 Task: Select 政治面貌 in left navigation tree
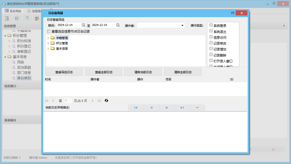coord(24,67)
